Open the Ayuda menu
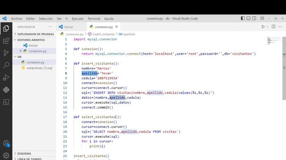 [x=109, y=19]
